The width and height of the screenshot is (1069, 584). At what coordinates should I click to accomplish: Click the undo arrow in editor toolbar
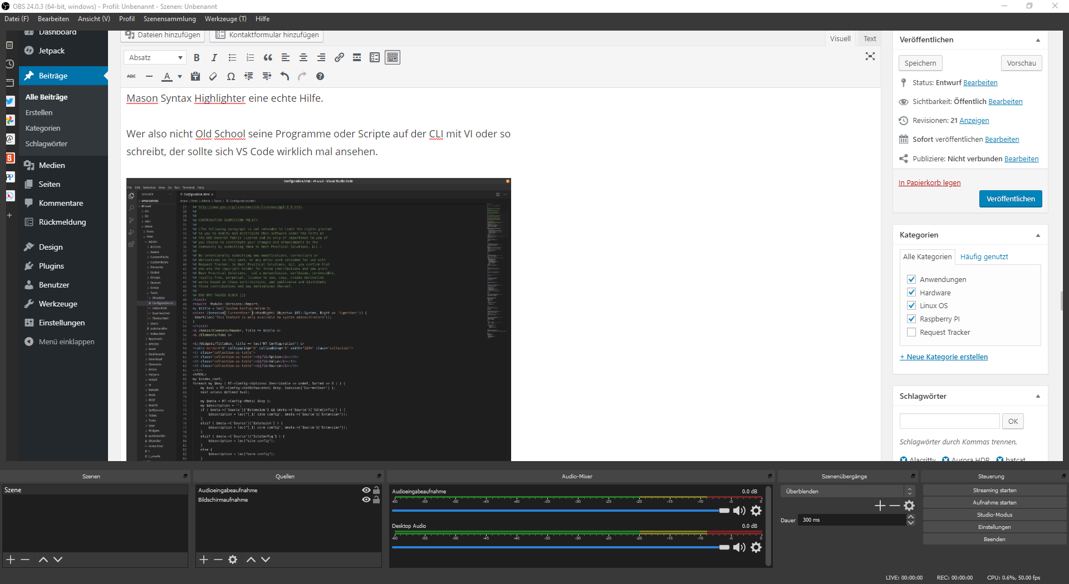click(285, 77)
